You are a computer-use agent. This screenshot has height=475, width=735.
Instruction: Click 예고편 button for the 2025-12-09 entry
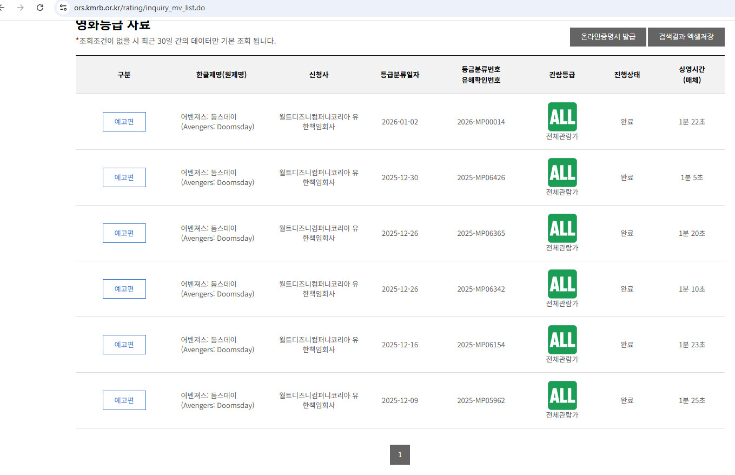click(x=124, y=400)
